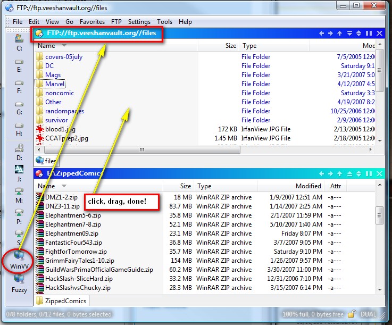Sort ZippedComics pane by Attr column
This screenshot has height=325, width=392.
tap(336, 186)
